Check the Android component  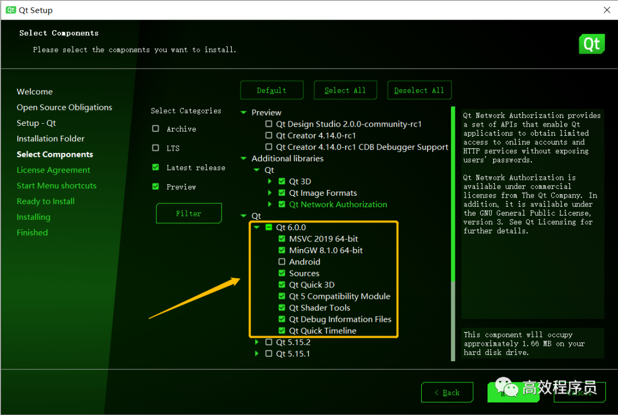click(x=282, y=261)
